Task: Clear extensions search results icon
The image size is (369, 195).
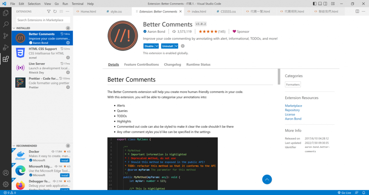Action: 61,11
